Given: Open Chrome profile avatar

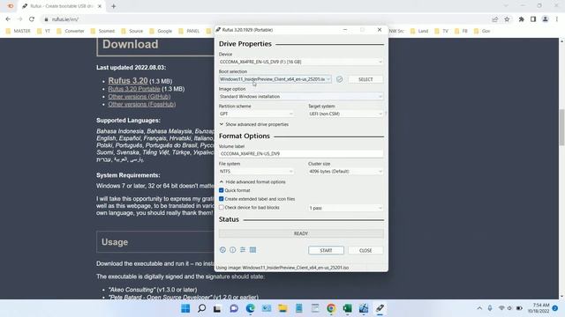Looking at the screenshot, I should [x=546, y=19].
